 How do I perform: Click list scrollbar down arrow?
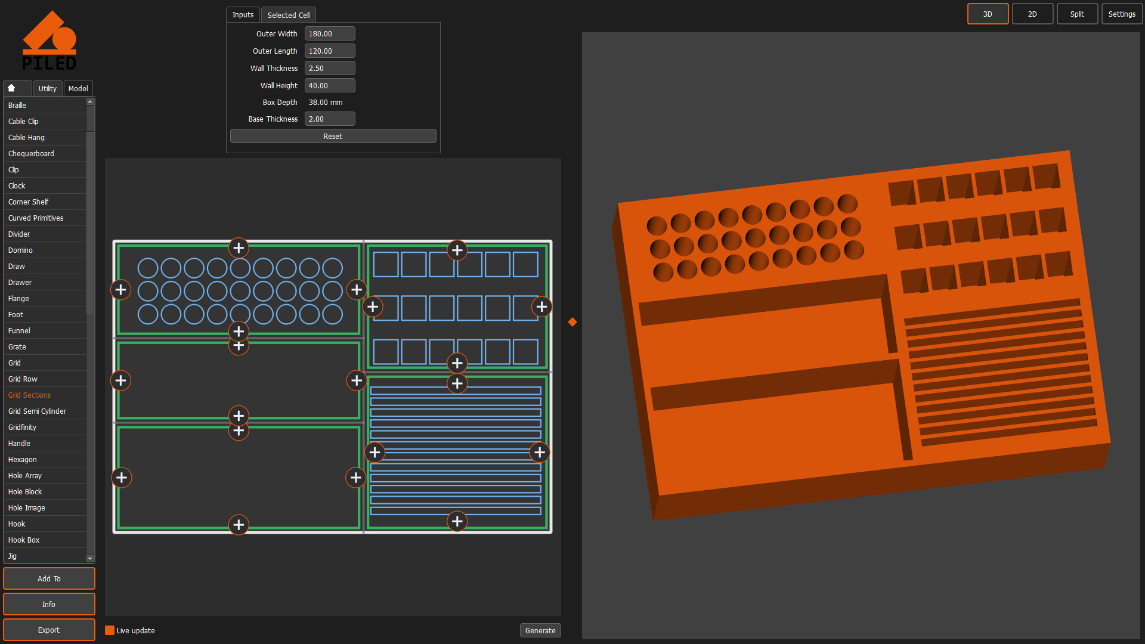pyautogui.click(x=90, y=559)
